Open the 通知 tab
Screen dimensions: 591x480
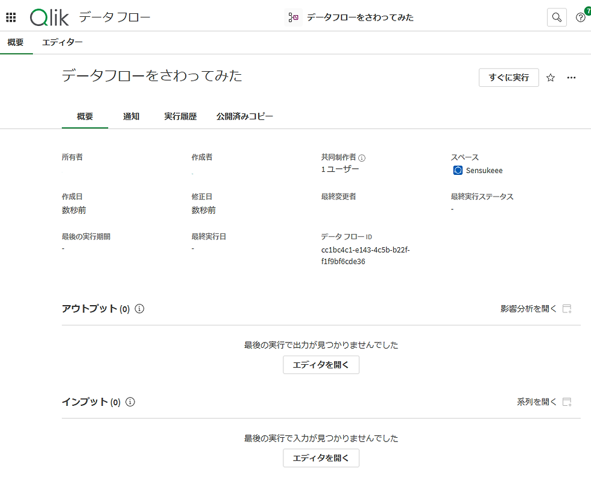[131, 116]
